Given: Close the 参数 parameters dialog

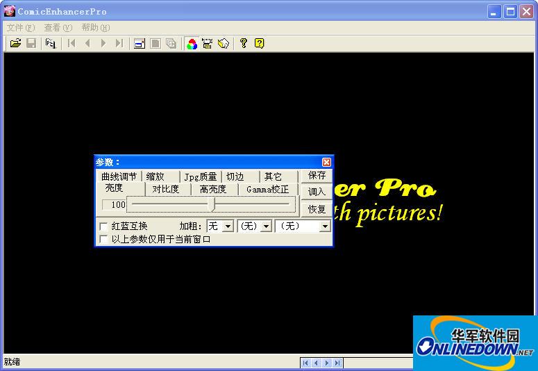Looking at the screenshot, I should pos(326,162).
